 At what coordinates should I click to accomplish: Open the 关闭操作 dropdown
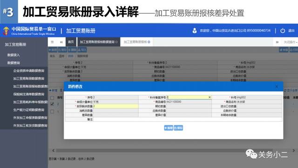point(291,42)
